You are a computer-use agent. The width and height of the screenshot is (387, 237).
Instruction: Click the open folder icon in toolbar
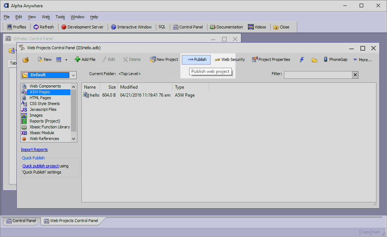314,60
